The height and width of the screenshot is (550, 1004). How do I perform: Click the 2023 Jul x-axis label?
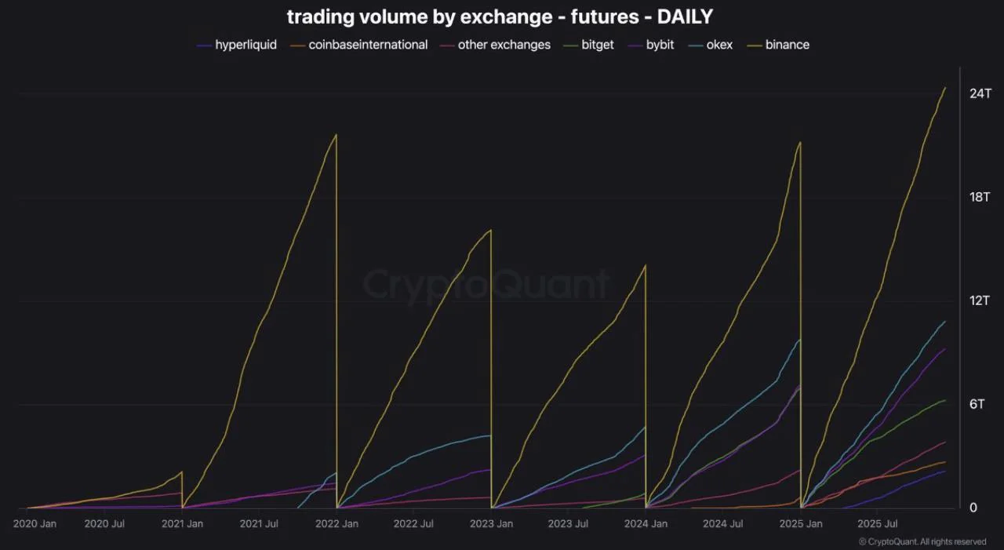(x=569, y=523)
